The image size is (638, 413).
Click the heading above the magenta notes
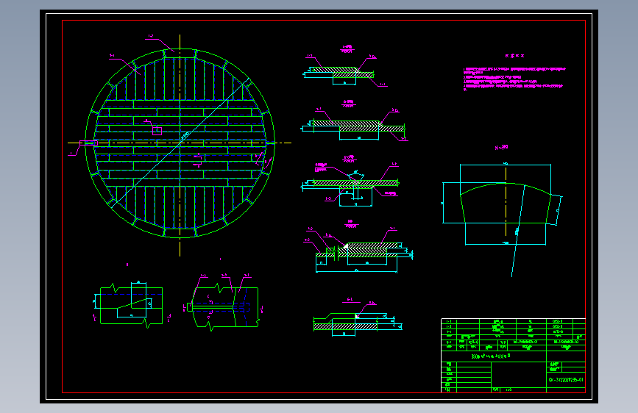click(x=514, y=56)
